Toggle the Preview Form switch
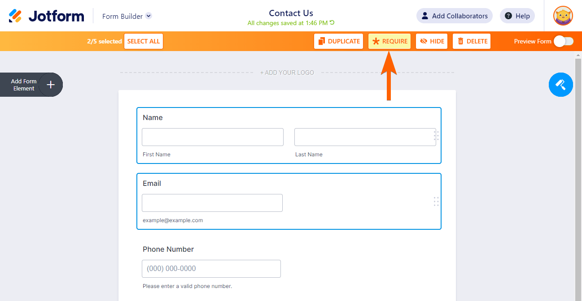582x301 pixels. point(563,41)
